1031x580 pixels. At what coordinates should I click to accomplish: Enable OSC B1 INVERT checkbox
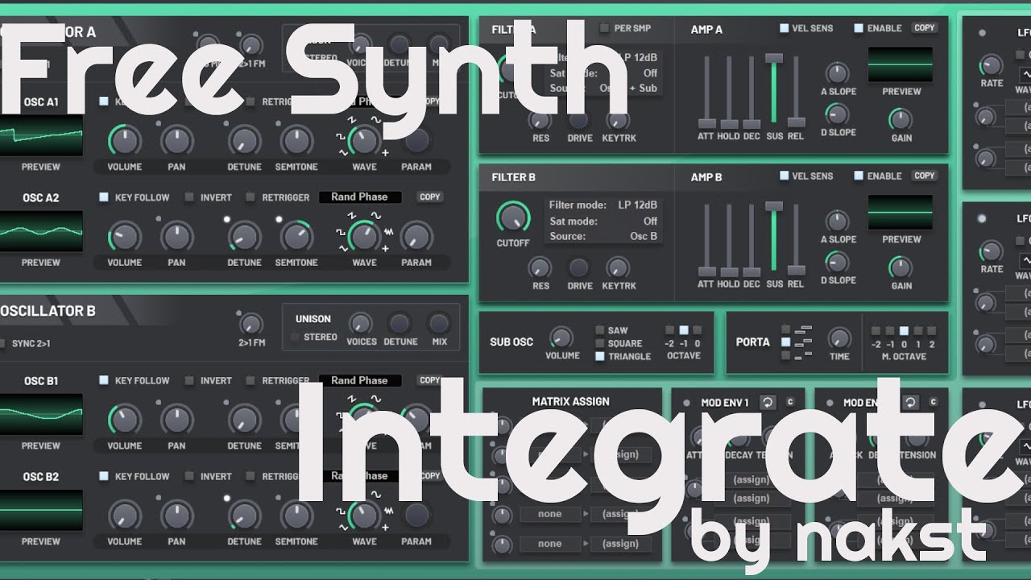click(189, 380)
